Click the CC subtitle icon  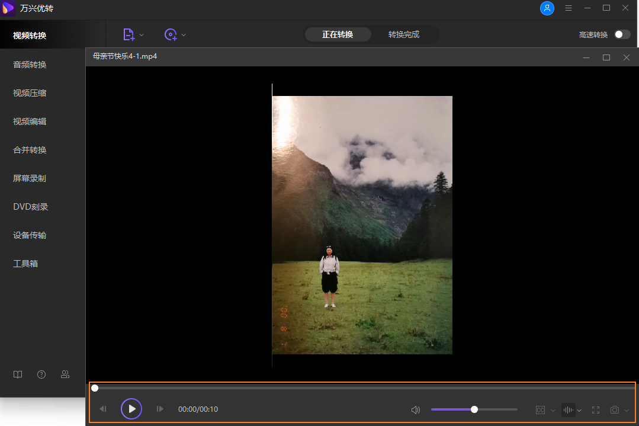click(x=540, y=410)
